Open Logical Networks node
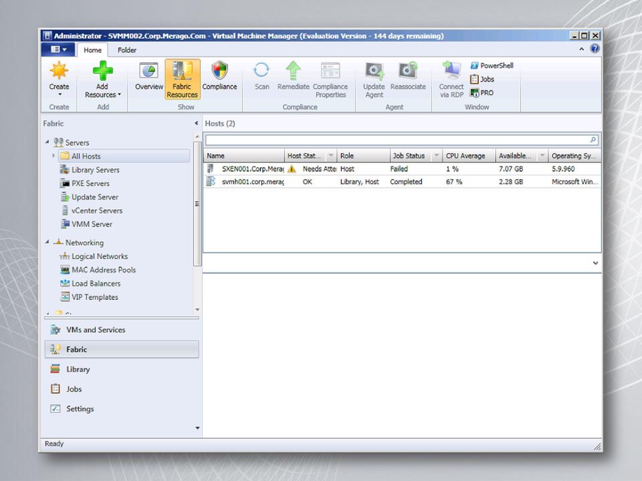Screen dimensions: 642x481 coord(94,257)
